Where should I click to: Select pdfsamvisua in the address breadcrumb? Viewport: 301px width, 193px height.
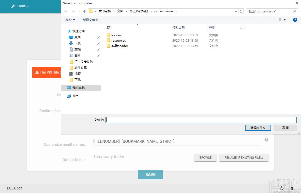click(x=163, y=11)
